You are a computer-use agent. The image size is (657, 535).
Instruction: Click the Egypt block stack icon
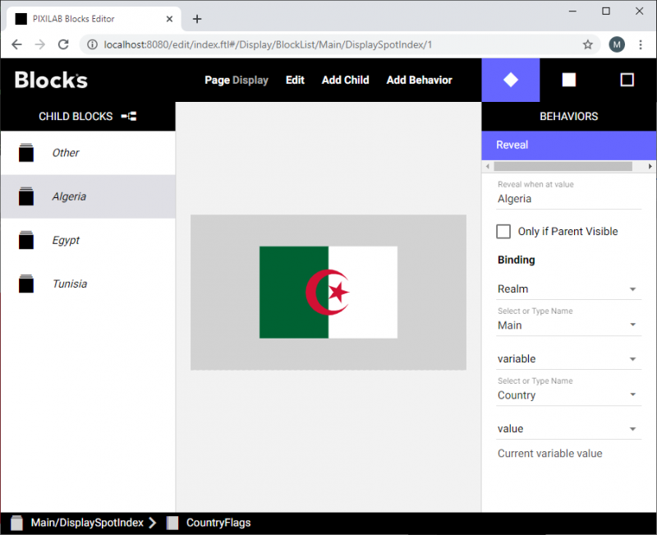26,240
